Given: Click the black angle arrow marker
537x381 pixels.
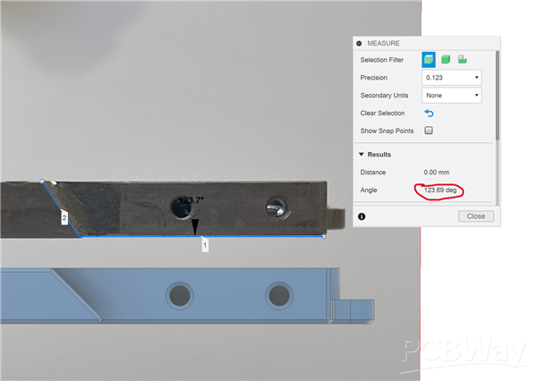Looking at the screenshot, I should point(195,227).
